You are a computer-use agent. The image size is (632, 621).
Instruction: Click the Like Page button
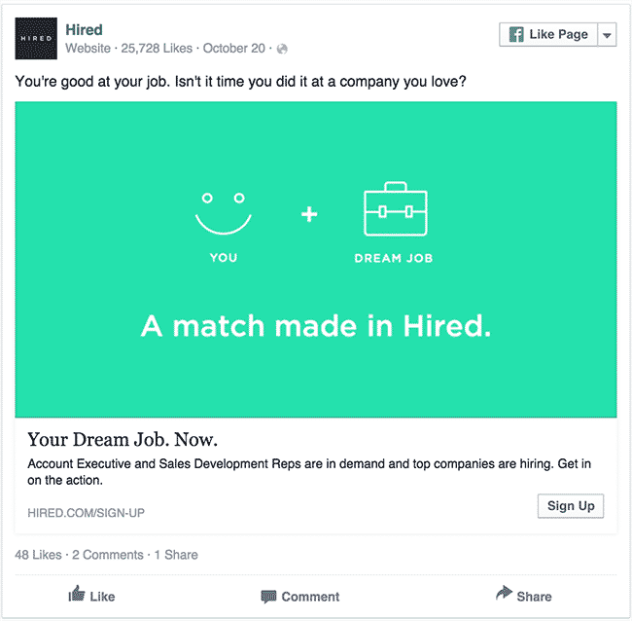point(548,34)
